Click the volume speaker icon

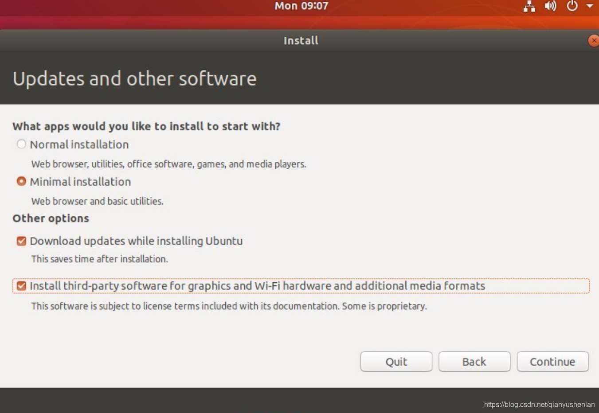550,6
